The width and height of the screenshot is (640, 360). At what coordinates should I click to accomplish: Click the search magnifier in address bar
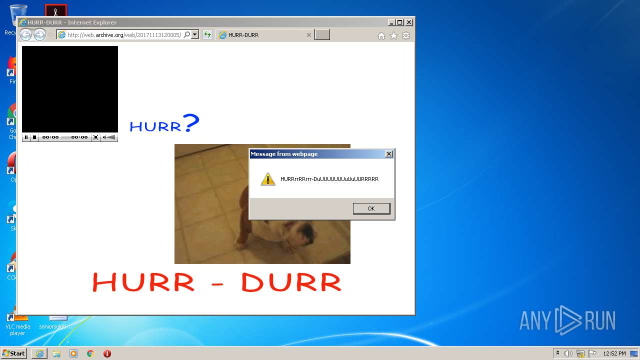187,35
